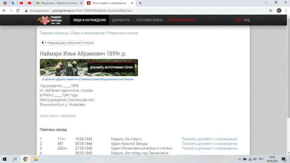Image resolution: width=290 pixels, height=163 pixels.
Task: Open Люди и награждения menu
Action: 89,20
